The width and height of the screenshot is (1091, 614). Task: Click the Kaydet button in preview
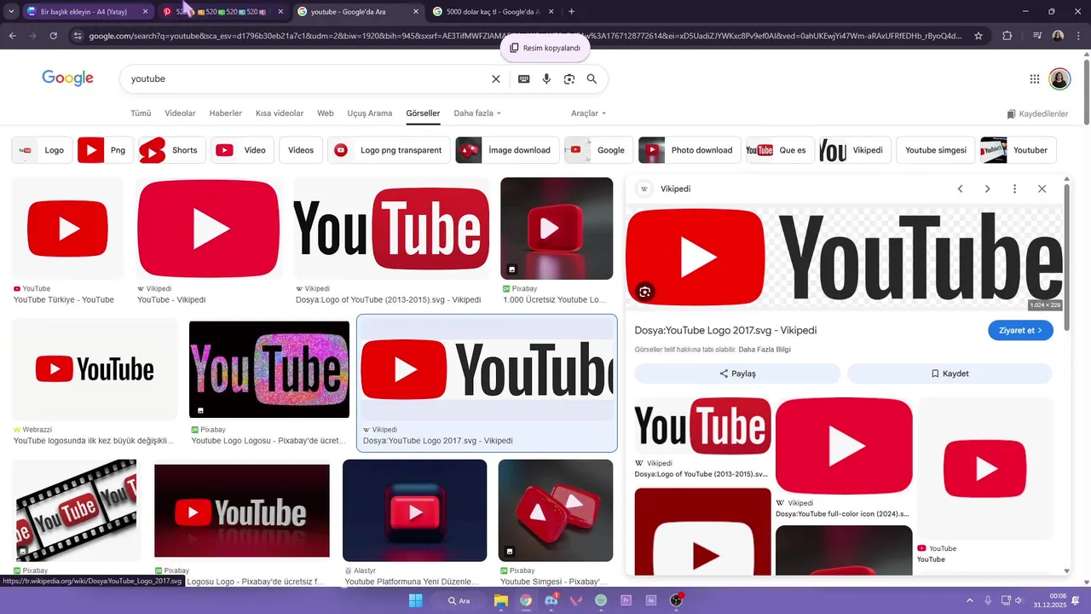pyautogui.click(x=950, y=374)
